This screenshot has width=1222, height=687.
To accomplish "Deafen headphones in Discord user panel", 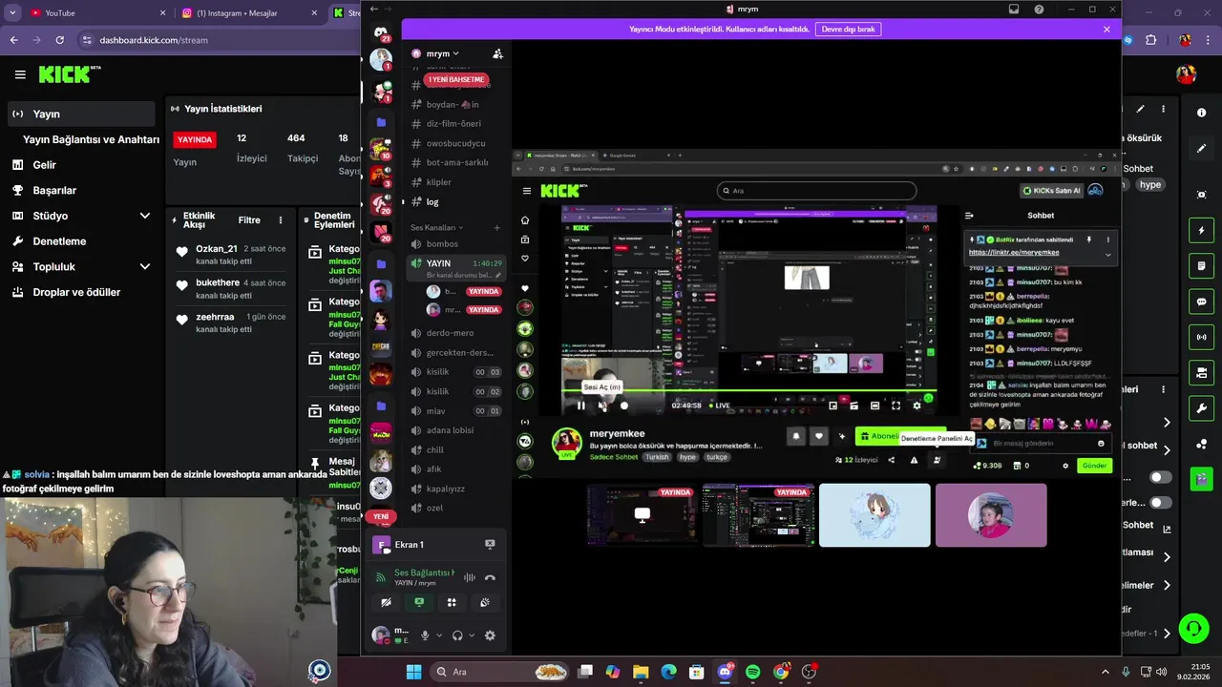I will (457, 635).
